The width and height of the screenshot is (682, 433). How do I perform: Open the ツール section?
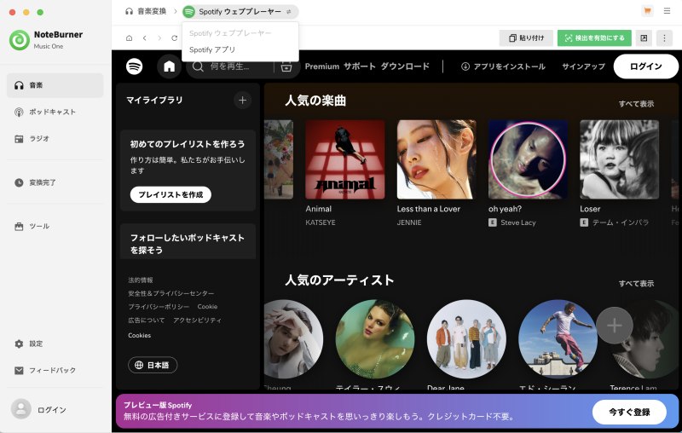(x=55, y=227)
